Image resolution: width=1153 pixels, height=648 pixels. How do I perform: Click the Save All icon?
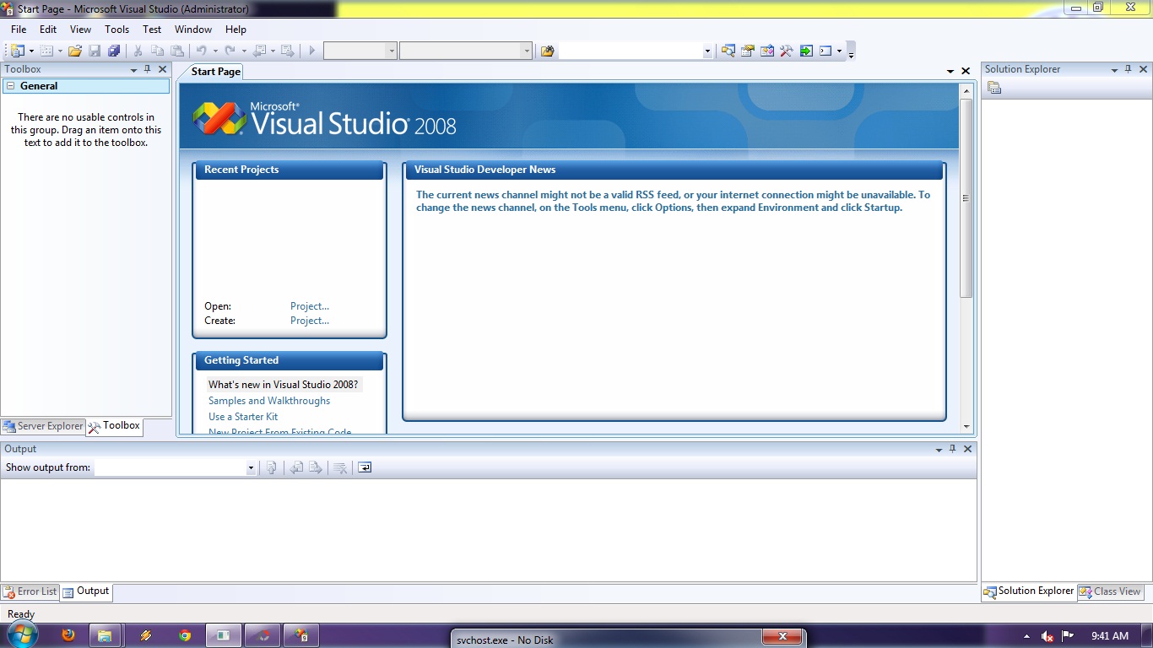[x=114, y=51]
